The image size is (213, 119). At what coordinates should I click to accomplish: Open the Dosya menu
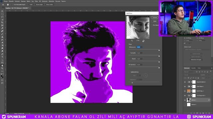(x=6, y=1)
